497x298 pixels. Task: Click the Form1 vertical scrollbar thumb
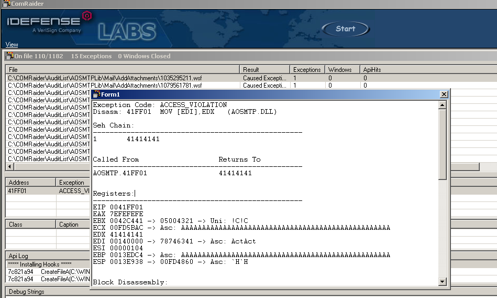pos(443,144)
